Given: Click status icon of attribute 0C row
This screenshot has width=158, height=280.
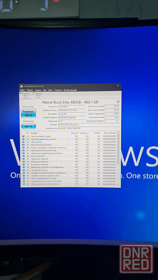Looking at the screenshot, I should [x=23, y=145].
